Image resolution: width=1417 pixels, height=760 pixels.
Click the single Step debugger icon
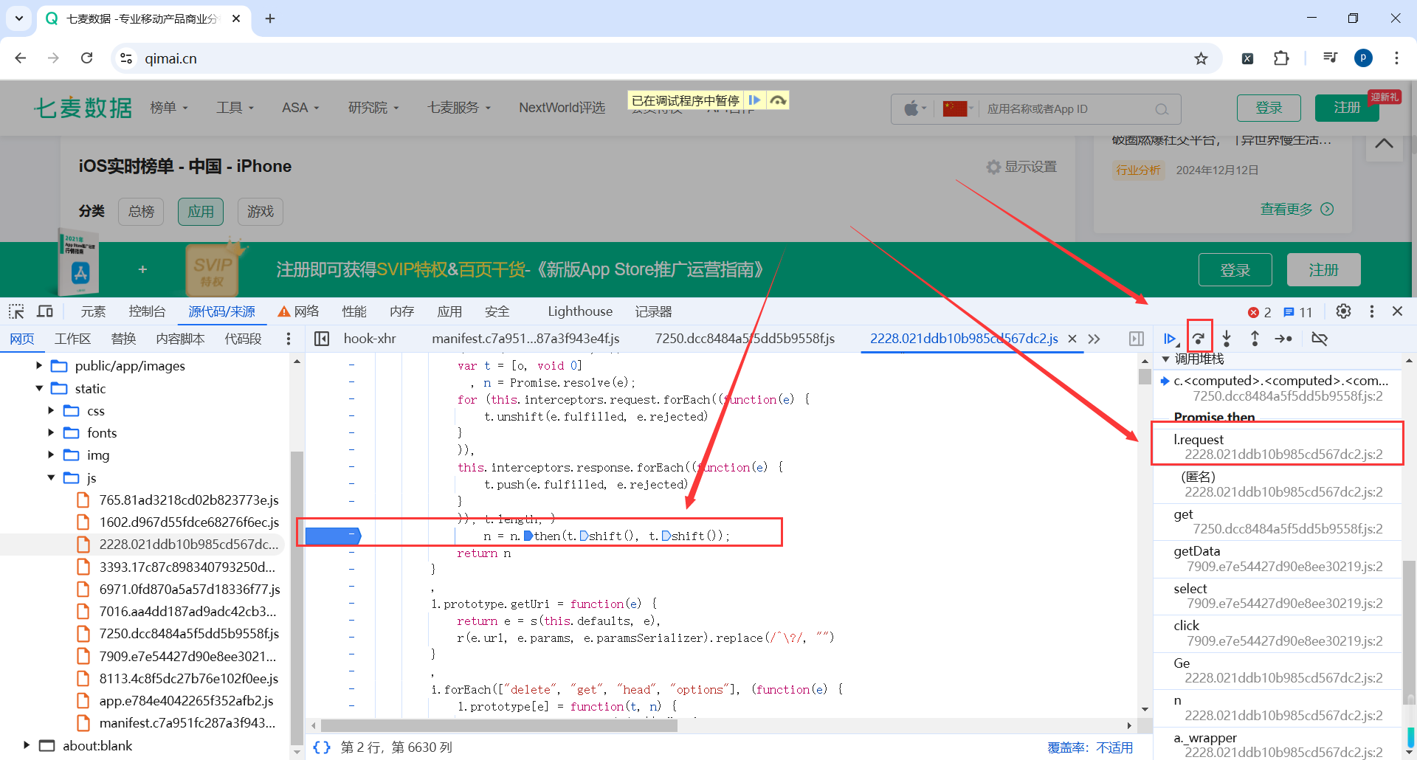[1283, 339]
